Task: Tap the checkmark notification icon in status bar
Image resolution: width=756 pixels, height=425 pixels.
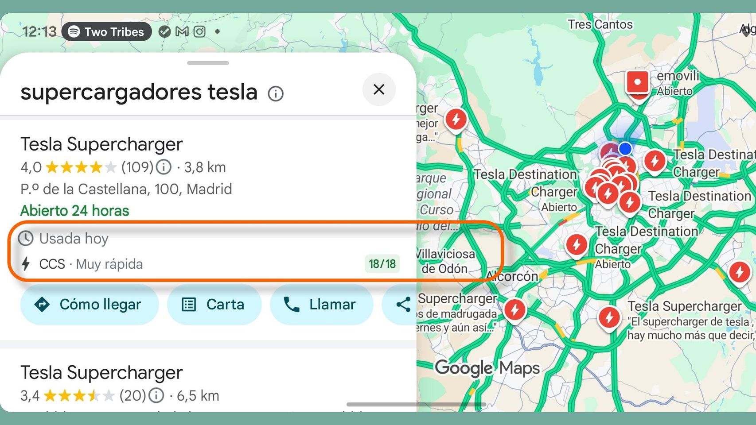Action: coord(164,31)
